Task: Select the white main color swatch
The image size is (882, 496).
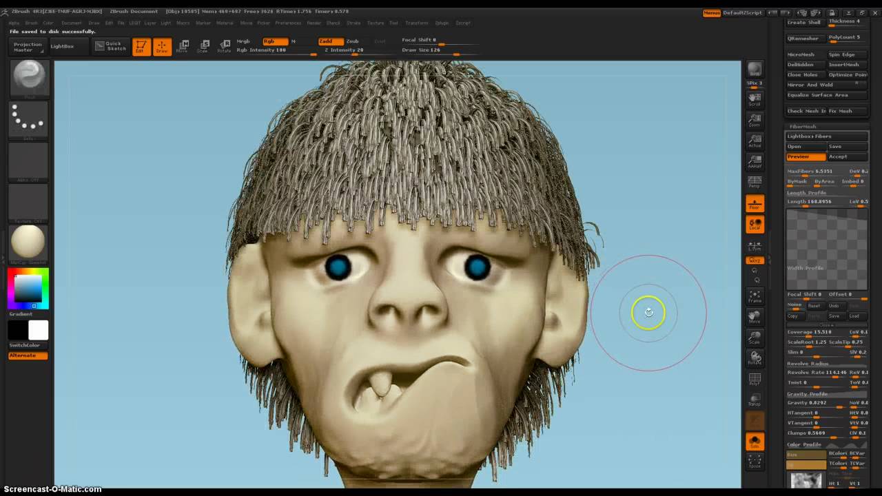Action: click(39, 330)
